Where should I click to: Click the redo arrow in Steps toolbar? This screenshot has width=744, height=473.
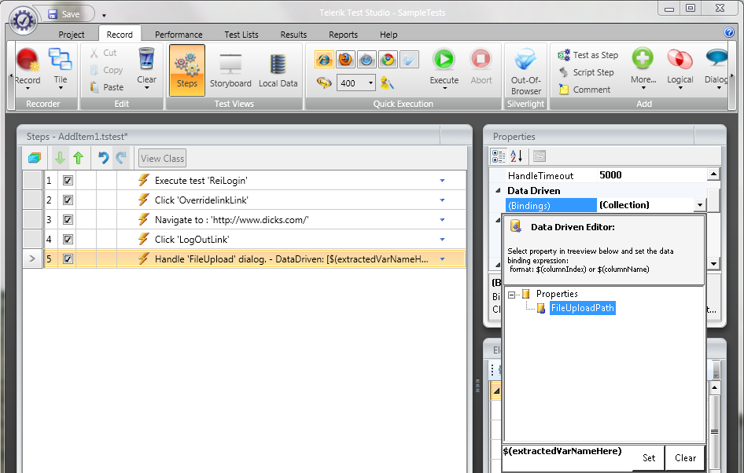pos(121,158)
